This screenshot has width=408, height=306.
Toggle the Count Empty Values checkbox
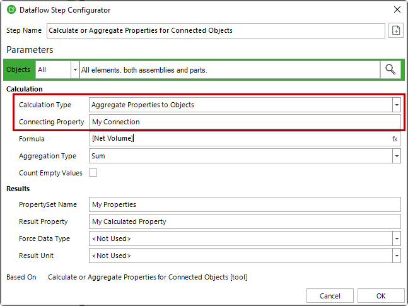pos(93,173)
